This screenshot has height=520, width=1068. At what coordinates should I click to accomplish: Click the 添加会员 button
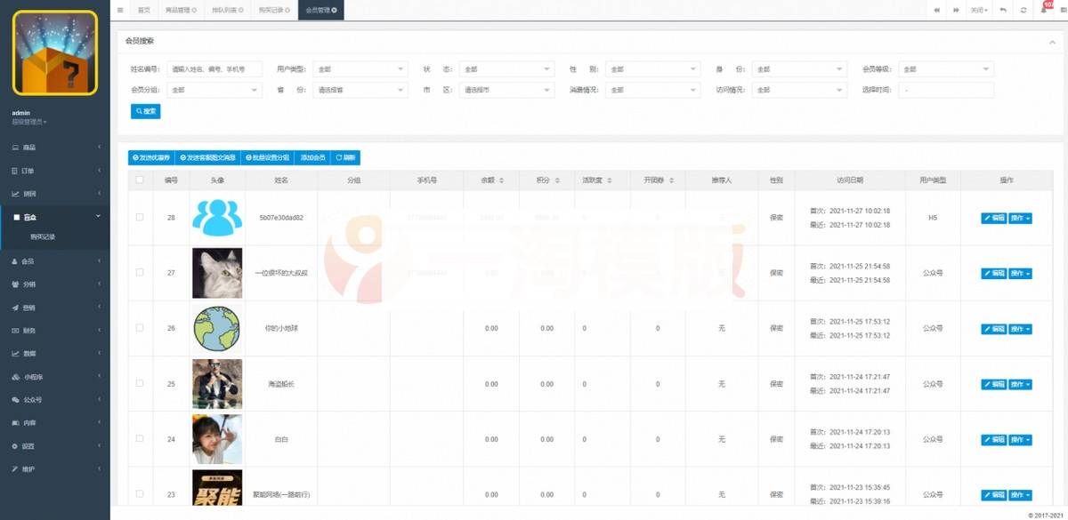click(x=312, y=157)
